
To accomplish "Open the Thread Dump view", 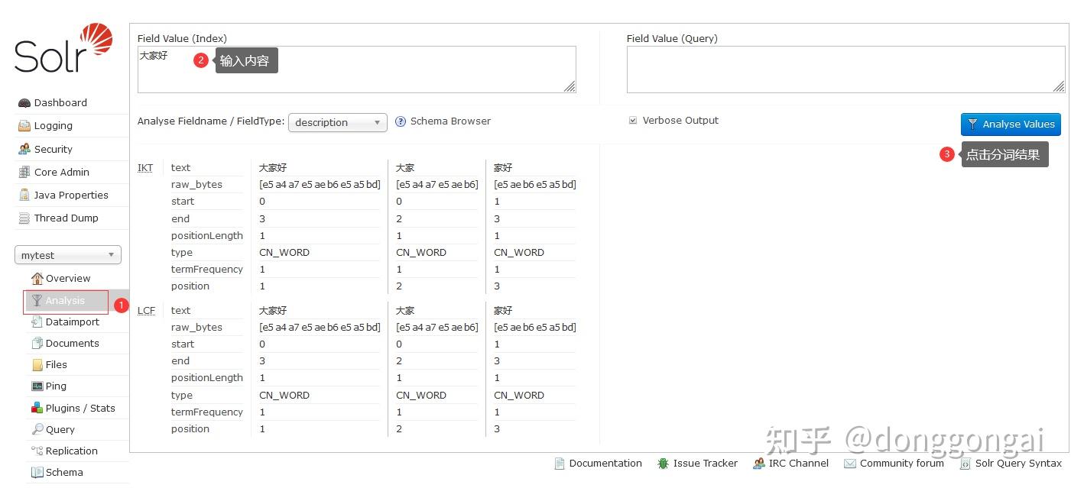I will [x=67, y=218].
